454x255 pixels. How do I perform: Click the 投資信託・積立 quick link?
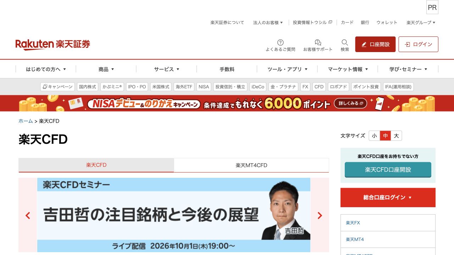point(231,87)
